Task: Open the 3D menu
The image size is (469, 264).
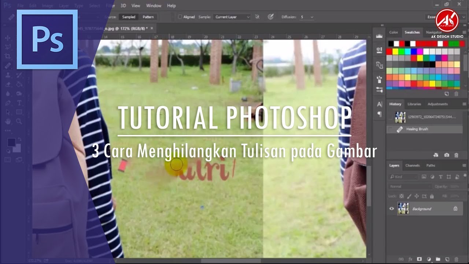Action: pyautogui.click(x=123, y=5)
